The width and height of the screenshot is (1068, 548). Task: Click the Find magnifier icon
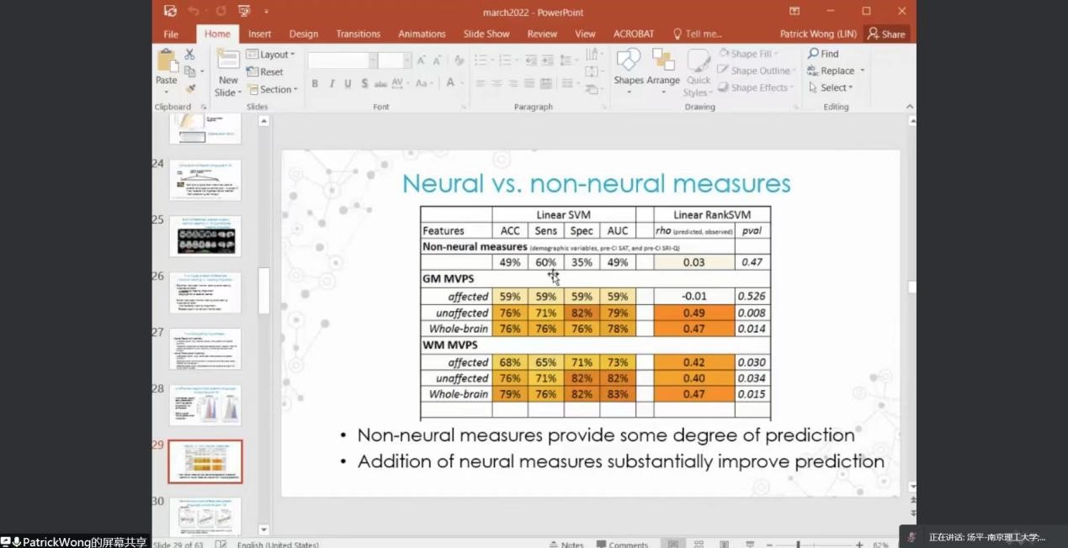click(813, 54)
